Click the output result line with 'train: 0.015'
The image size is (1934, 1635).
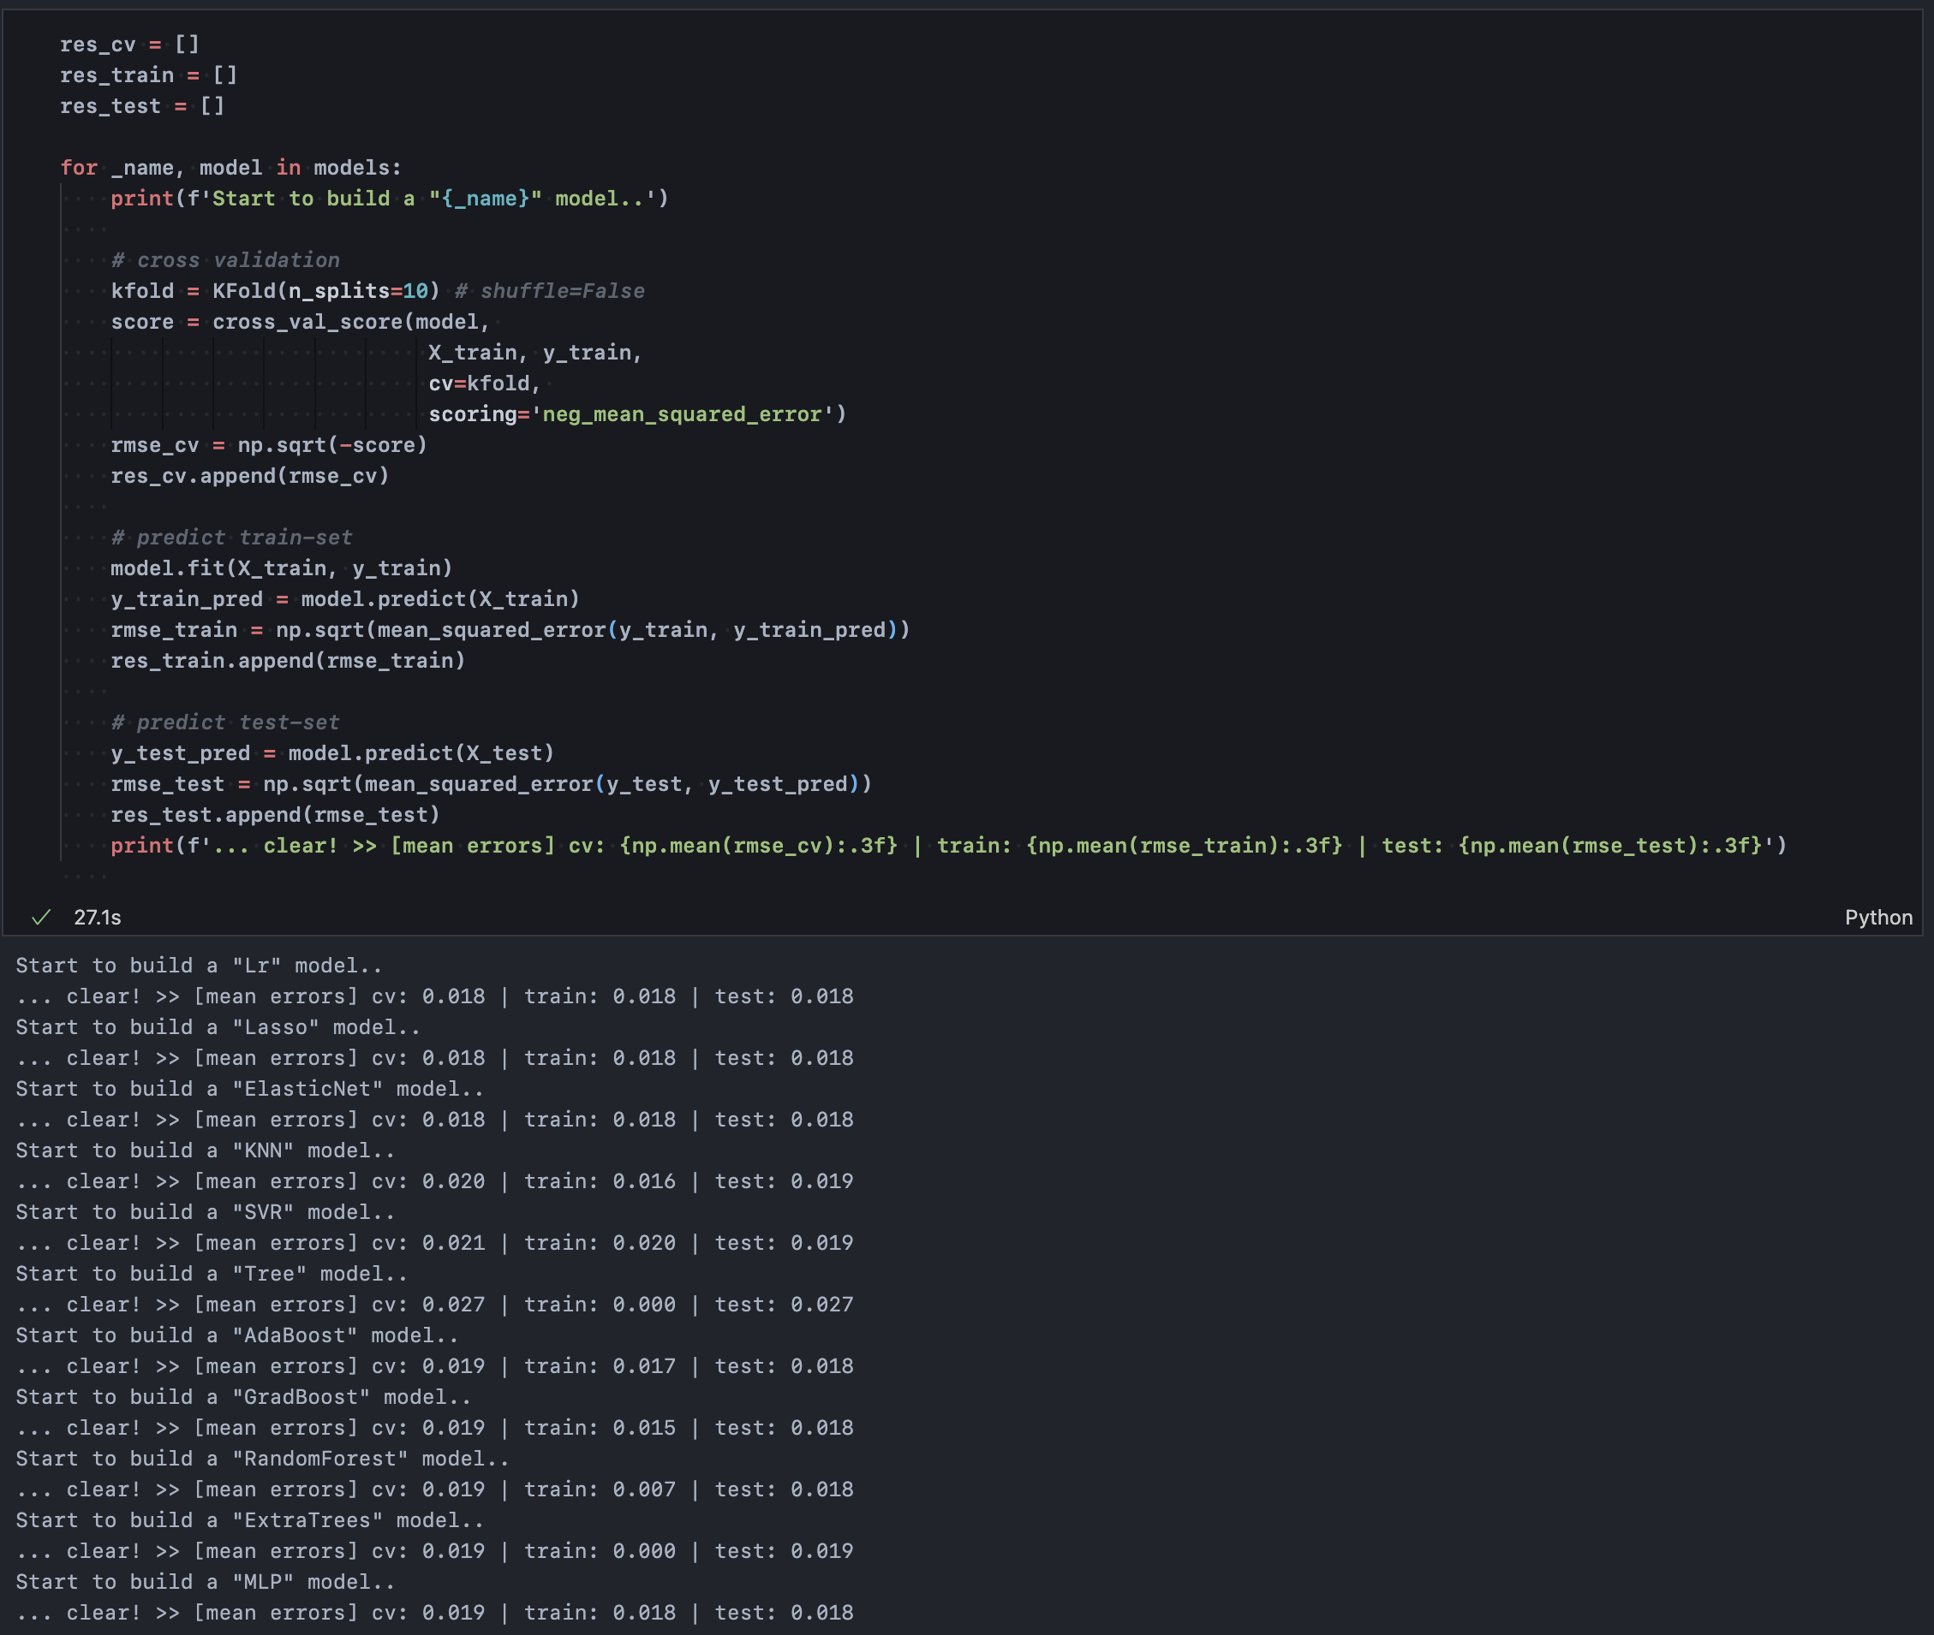tap(435, 1429)
